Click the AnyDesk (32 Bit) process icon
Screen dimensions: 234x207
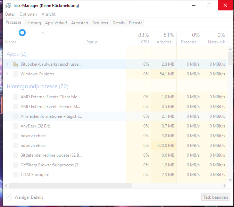point(16,126)
